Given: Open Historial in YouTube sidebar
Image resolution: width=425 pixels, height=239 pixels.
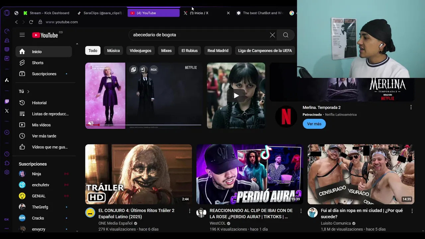Looking at the screenshot, I should [x=43, y=103].
